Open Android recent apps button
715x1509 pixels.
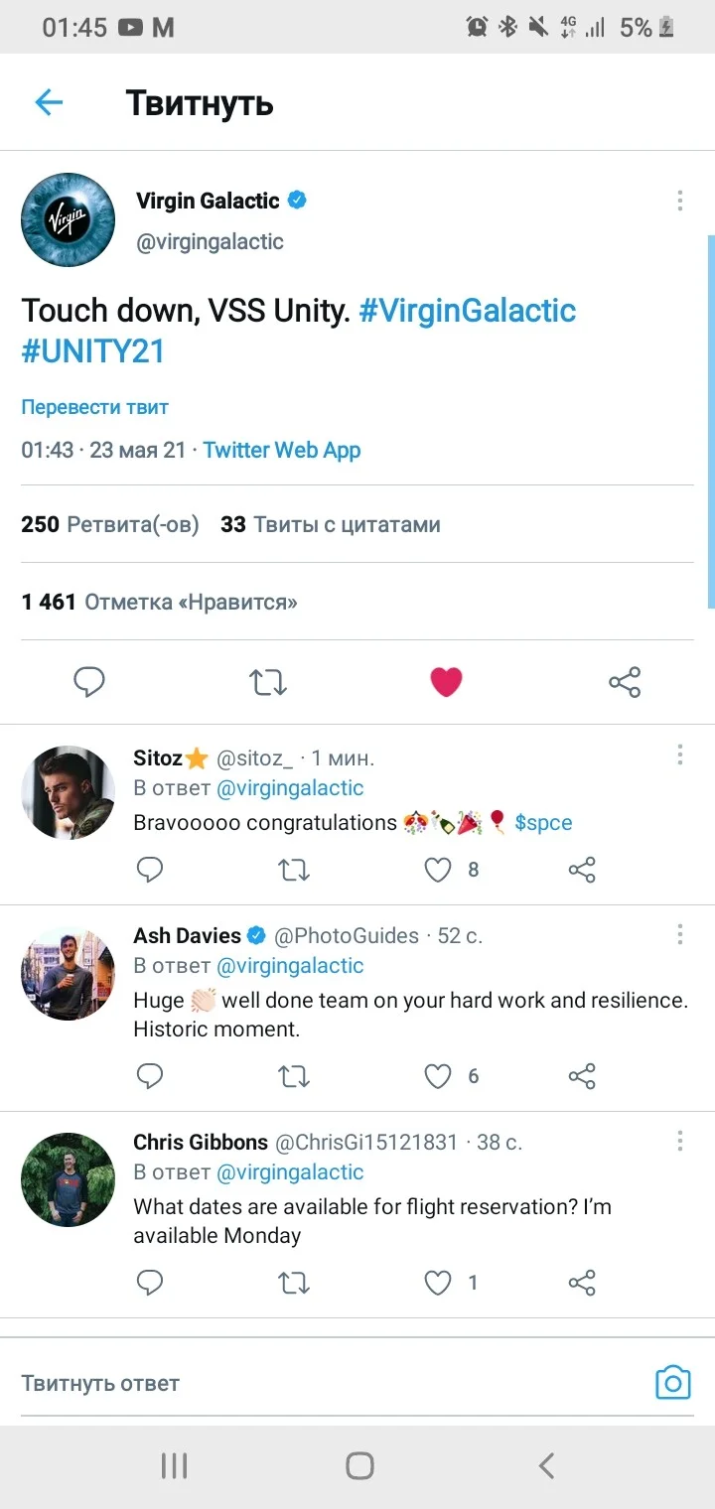click(x=175, y=1465)
